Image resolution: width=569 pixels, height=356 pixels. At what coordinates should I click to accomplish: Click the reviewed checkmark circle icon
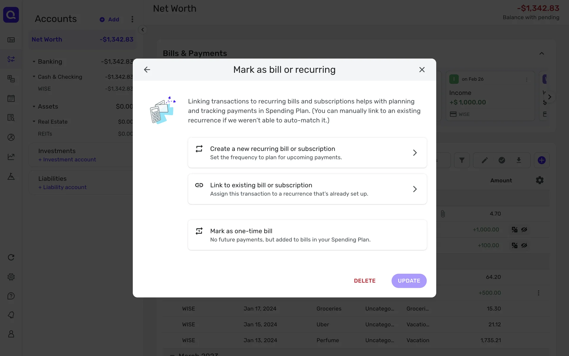point(502,160)
